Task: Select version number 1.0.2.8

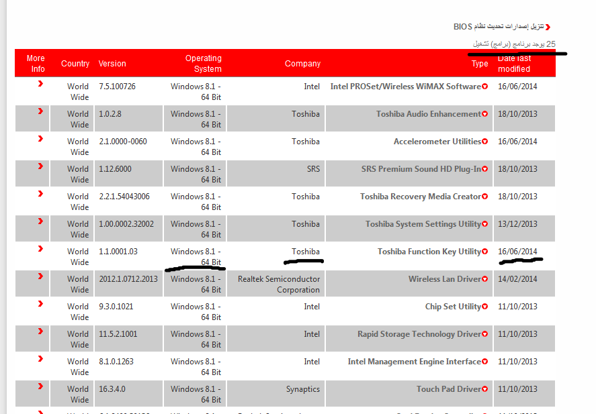Action: pyautogui.click(x=110, y=114)
